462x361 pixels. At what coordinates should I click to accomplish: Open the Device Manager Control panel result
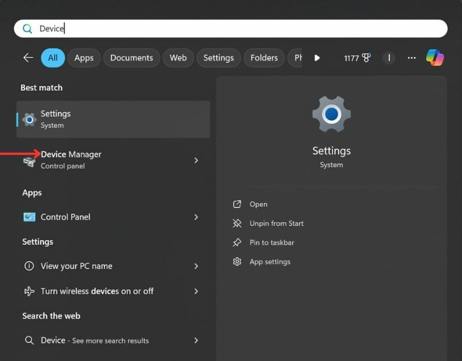(113, 160)
